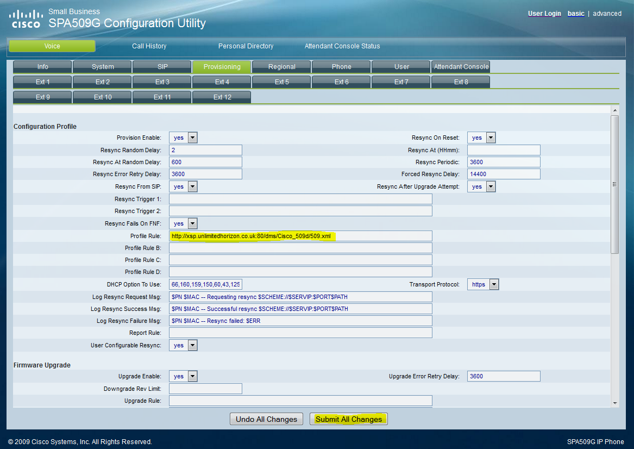Click the Resync Random Delay field

coord(205,150)
